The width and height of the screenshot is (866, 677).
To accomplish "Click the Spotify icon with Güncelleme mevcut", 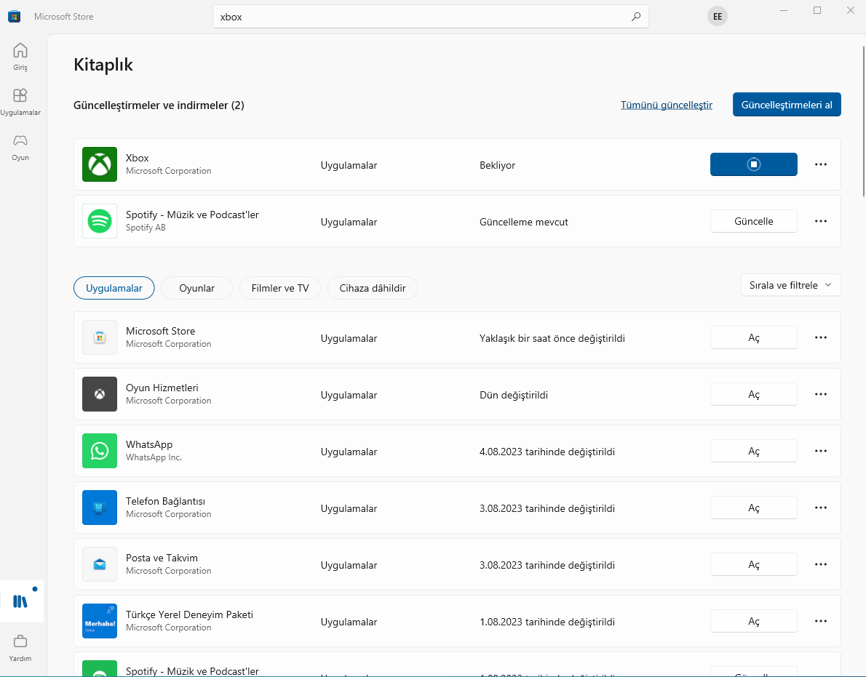I will point(100,221).
